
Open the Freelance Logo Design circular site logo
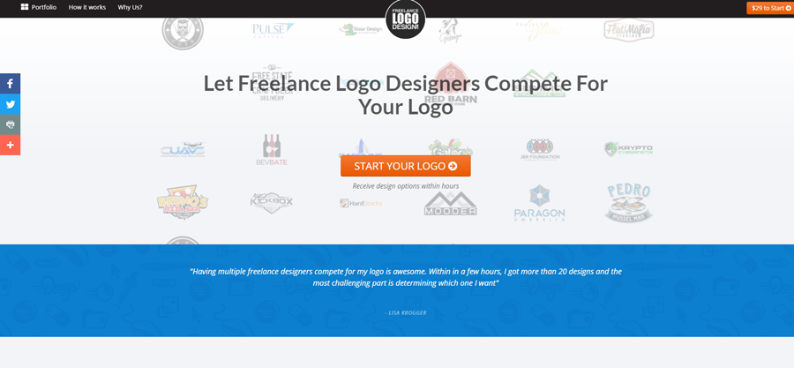pos(405,19)
